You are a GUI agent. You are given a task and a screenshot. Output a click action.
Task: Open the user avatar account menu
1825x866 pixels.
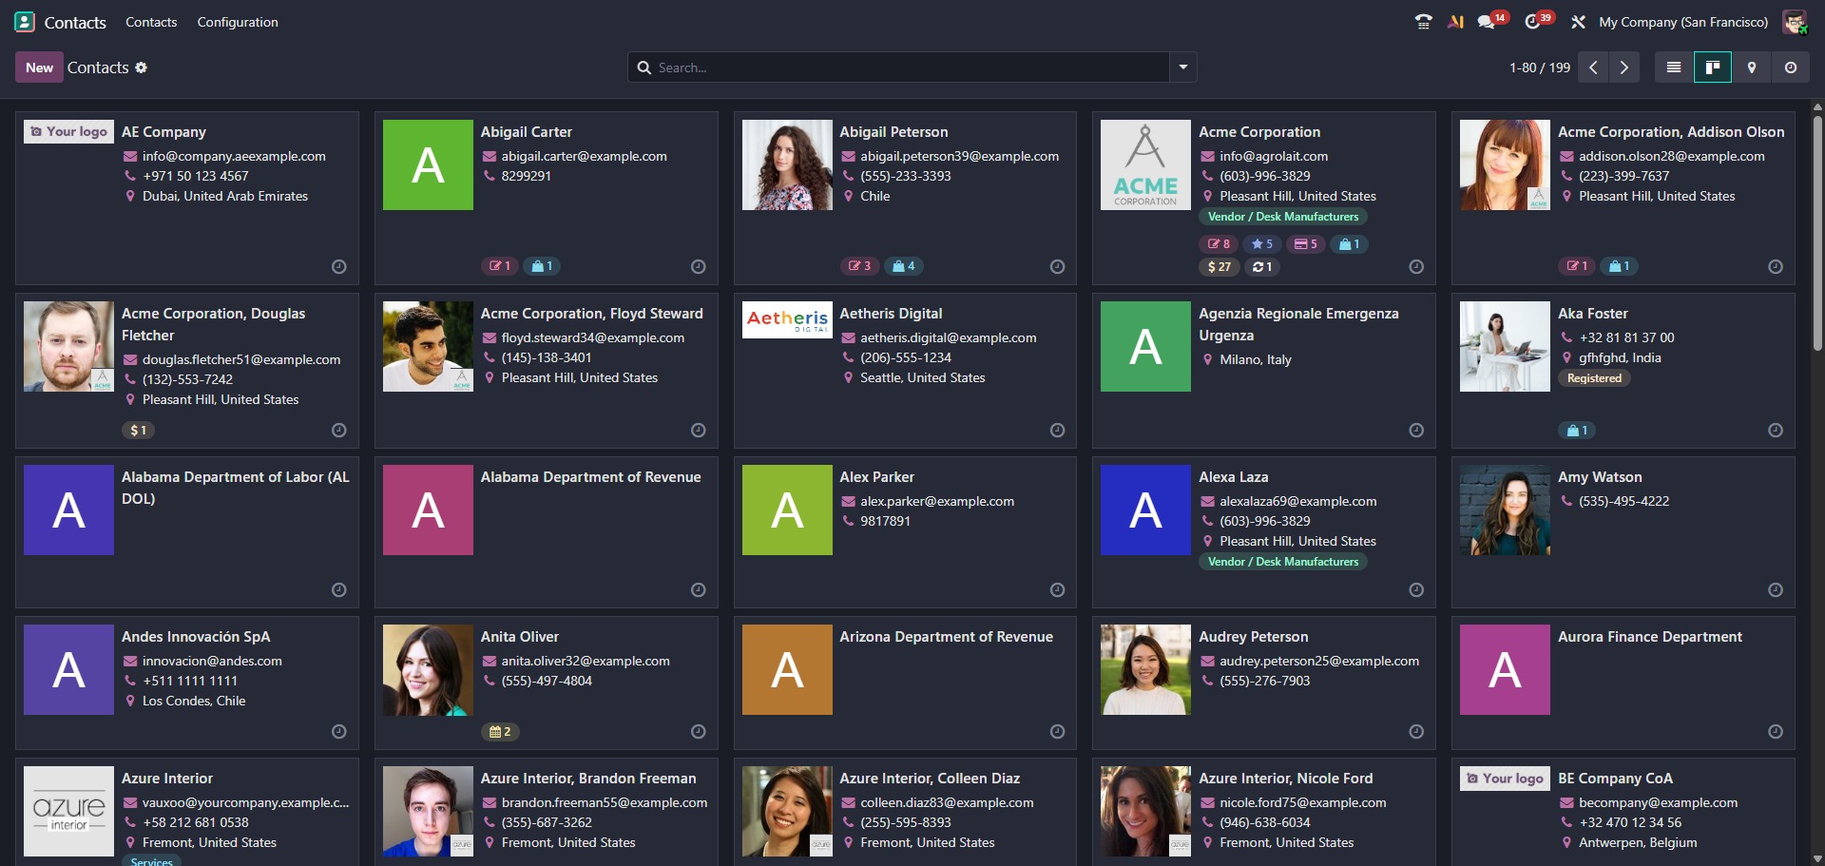point(1795,21)
